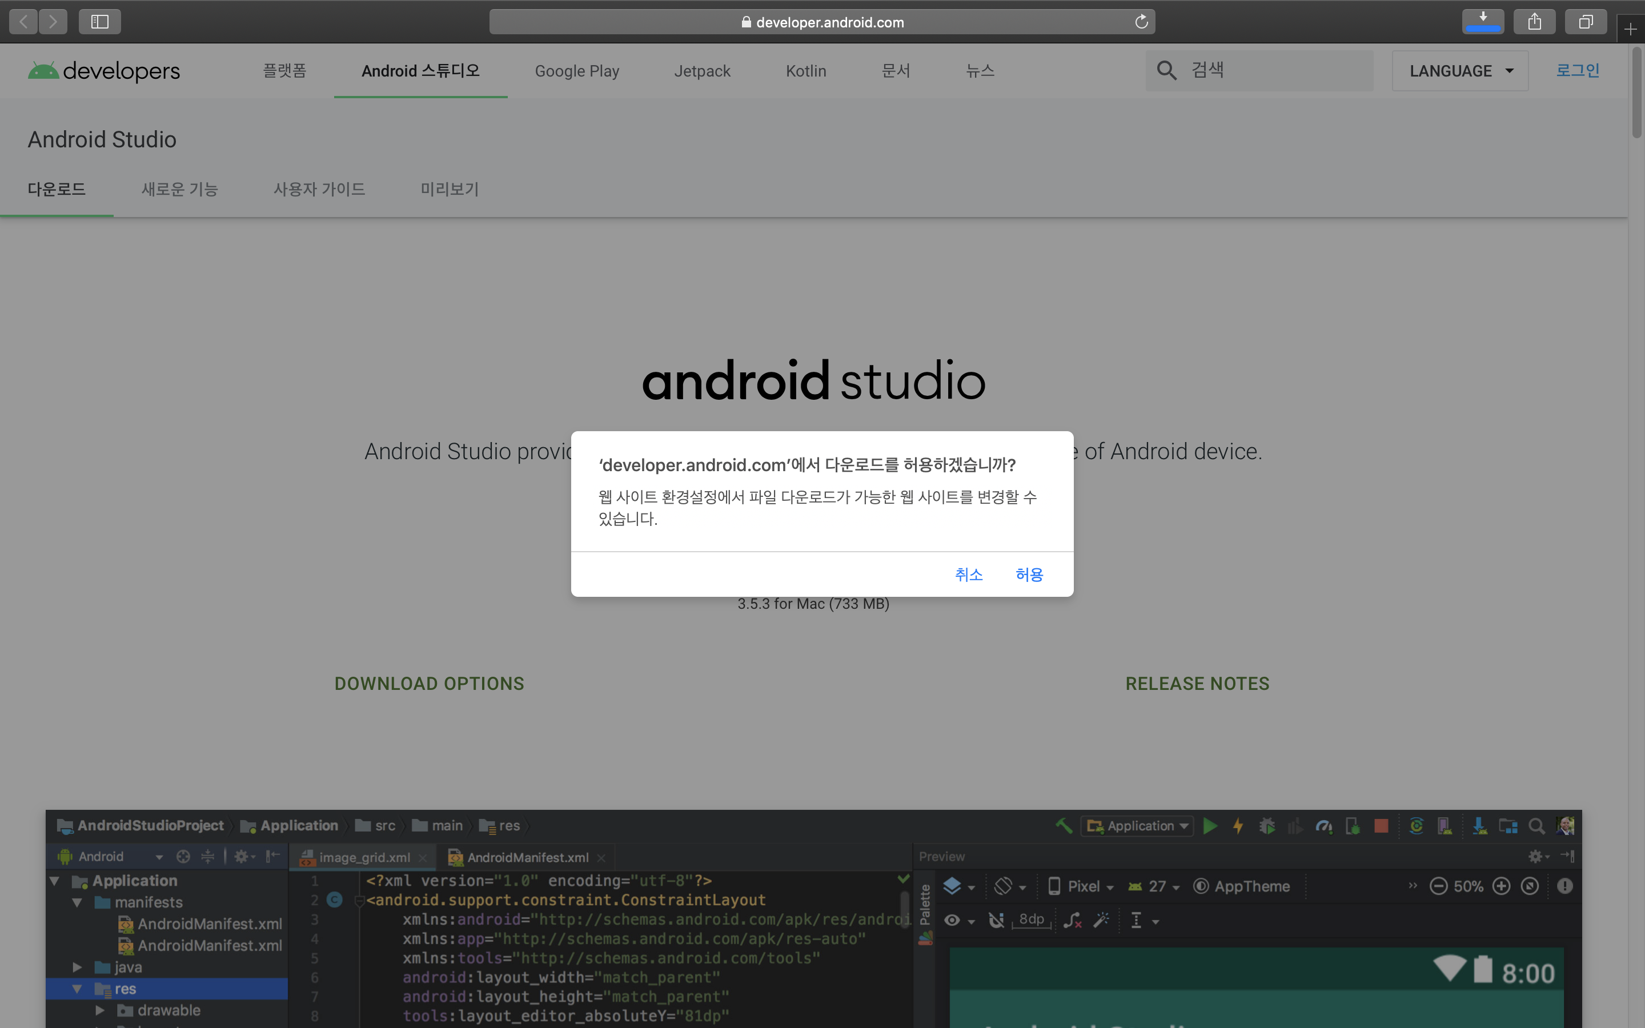Click the Android developers logo
Viewport: 1645px width, 1028px height.
[x=104, y=71]
